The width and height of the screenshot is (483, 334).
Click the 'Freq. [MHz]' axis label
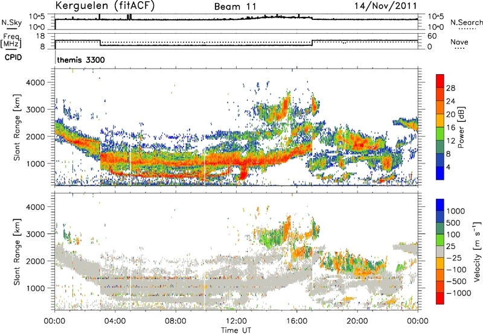(x=11, y=41)
